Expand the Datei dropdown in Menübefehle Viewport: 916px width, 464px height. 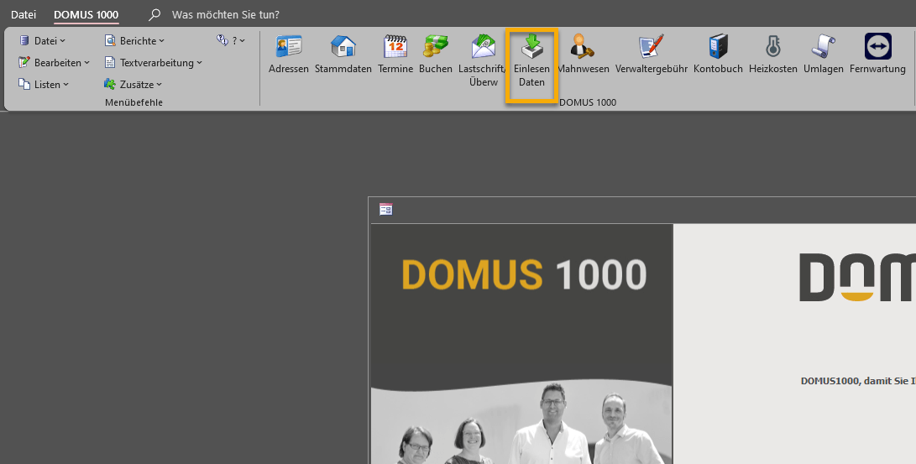pyautogui.click(x=42, y=41)
